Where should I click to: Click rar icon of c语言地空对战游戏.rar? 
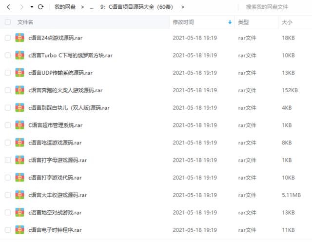pos(19,213)
